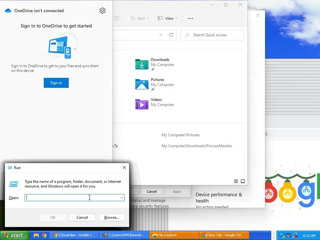Click the OneDrive crossed-cloud tray icon
The height and width of the screenshot is (240, 320).
[x=288, y=236]
